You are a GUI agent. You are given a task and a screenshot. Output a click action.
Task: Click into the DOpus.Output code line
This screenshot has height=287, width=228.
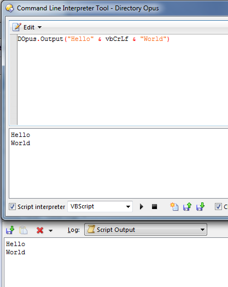pos(93,39)
